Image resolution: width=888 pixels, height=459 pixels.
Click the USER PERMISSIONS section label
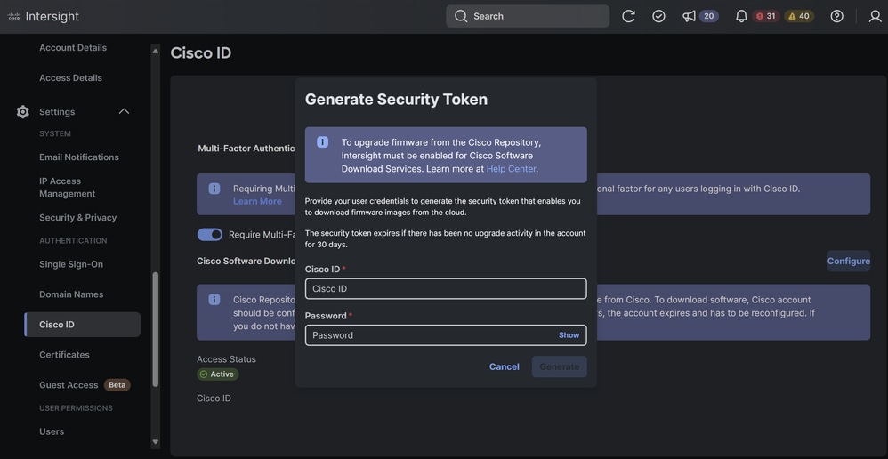[76, 408]
